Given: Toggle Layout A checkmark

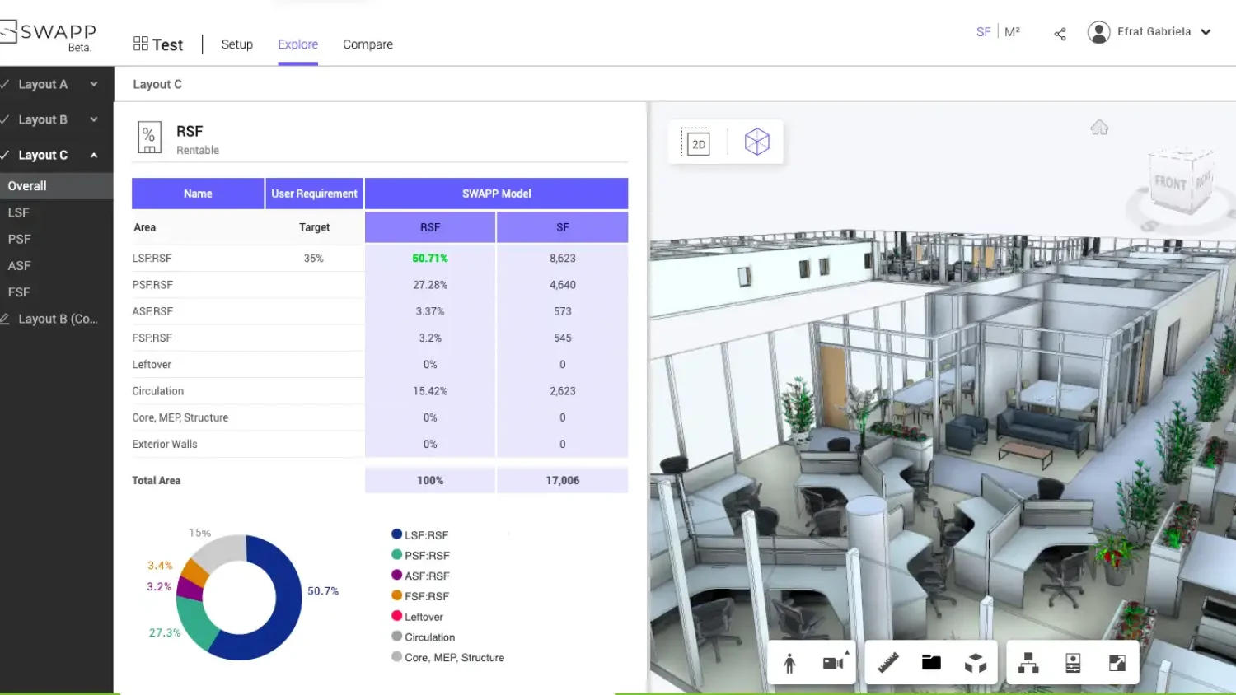Looking at the screenshot, I should click(x=5, y=84).
